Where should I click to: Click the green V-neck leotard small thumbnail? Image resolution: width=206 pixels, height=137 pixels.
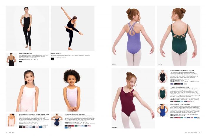(162, 93)
